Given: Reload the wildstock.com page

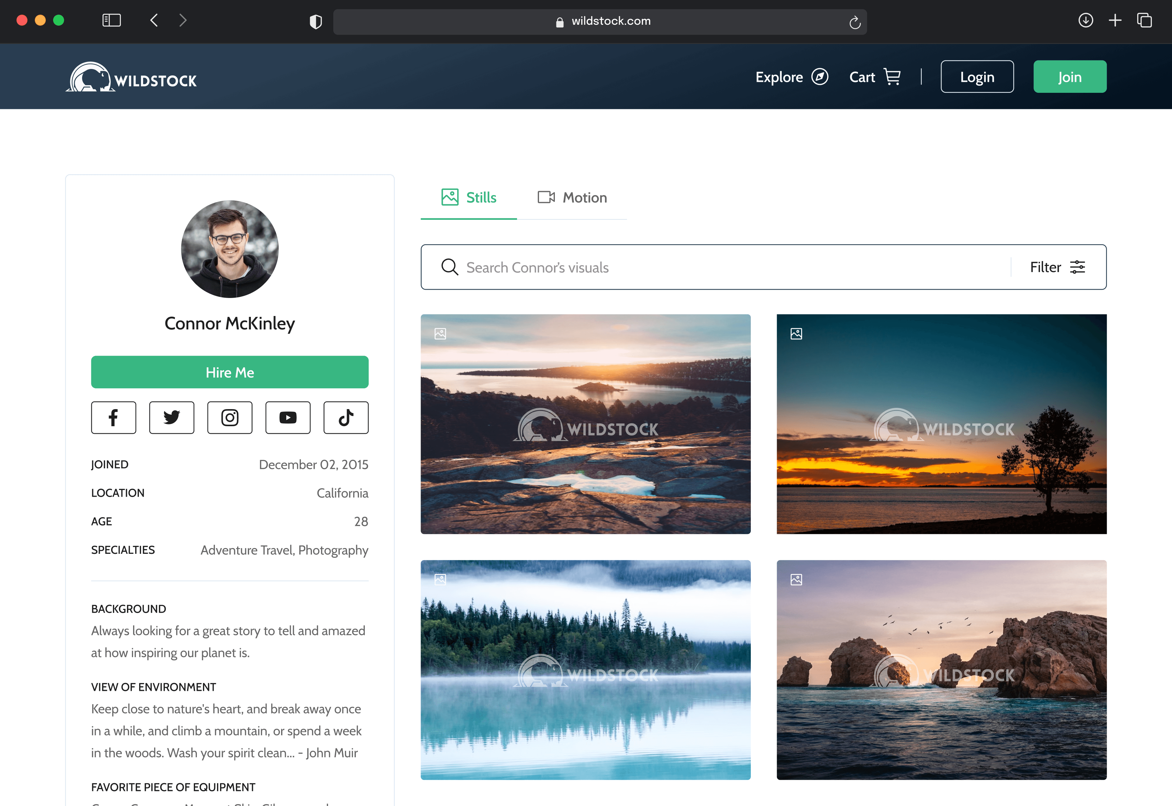Looking at the screenshot, I should (x=855, y=22).
